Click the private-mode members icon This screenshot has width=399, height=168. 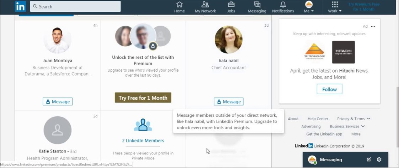[x=143, y=125]
